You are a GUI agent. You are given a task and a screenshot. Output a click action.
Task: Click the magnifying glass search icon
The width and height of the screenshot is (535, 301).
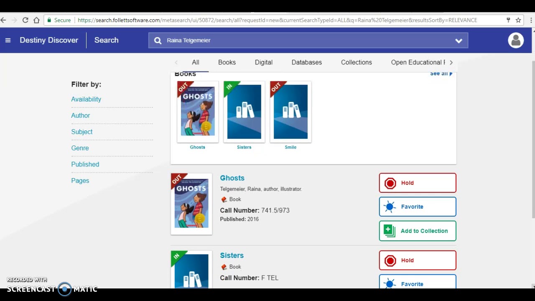(158, 41)
